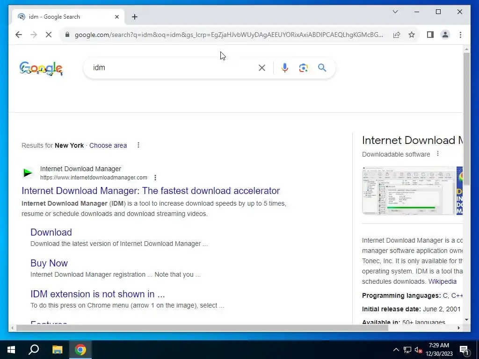The height and width of the screenshot is (359, 479).
Task: Click the address bar URL
Action: 228,35
